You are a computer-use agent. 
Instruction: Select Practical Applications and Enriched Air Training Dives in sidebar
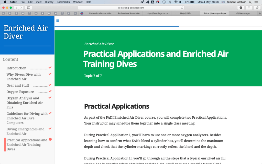pyautogui.click(x=27, y=145)
